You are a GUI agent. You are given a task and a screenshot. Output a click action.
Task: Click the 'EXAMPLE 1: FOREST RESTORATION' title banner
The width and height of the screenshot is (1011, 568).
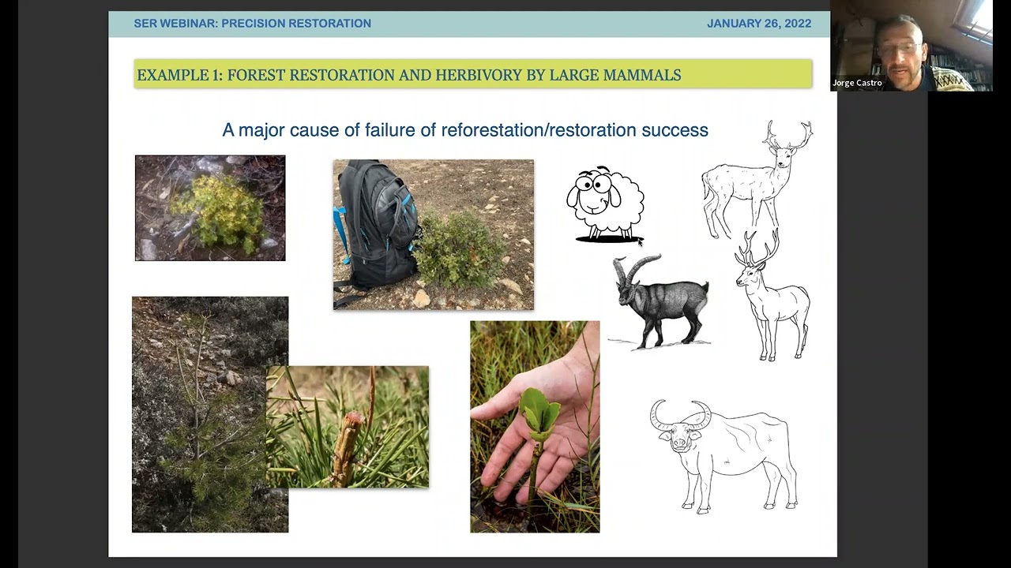point(473,75)
